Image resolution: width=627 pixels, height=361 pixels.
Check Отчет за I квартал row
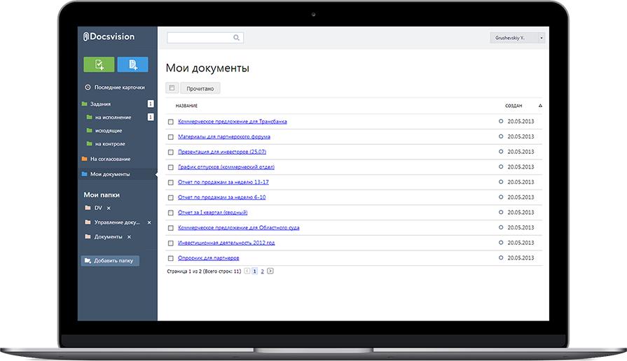171,213
